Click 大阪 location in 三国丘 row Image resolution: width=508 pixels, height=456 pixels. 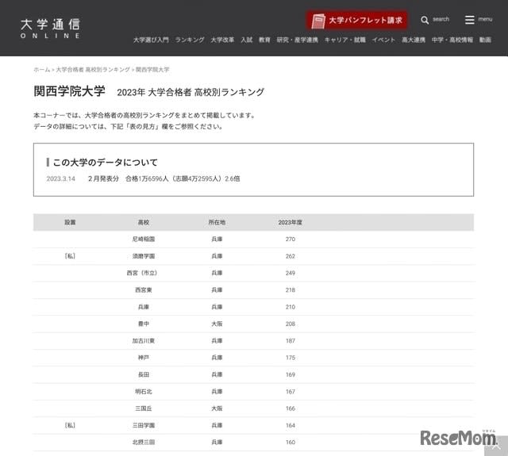click(x=217, y=408)
